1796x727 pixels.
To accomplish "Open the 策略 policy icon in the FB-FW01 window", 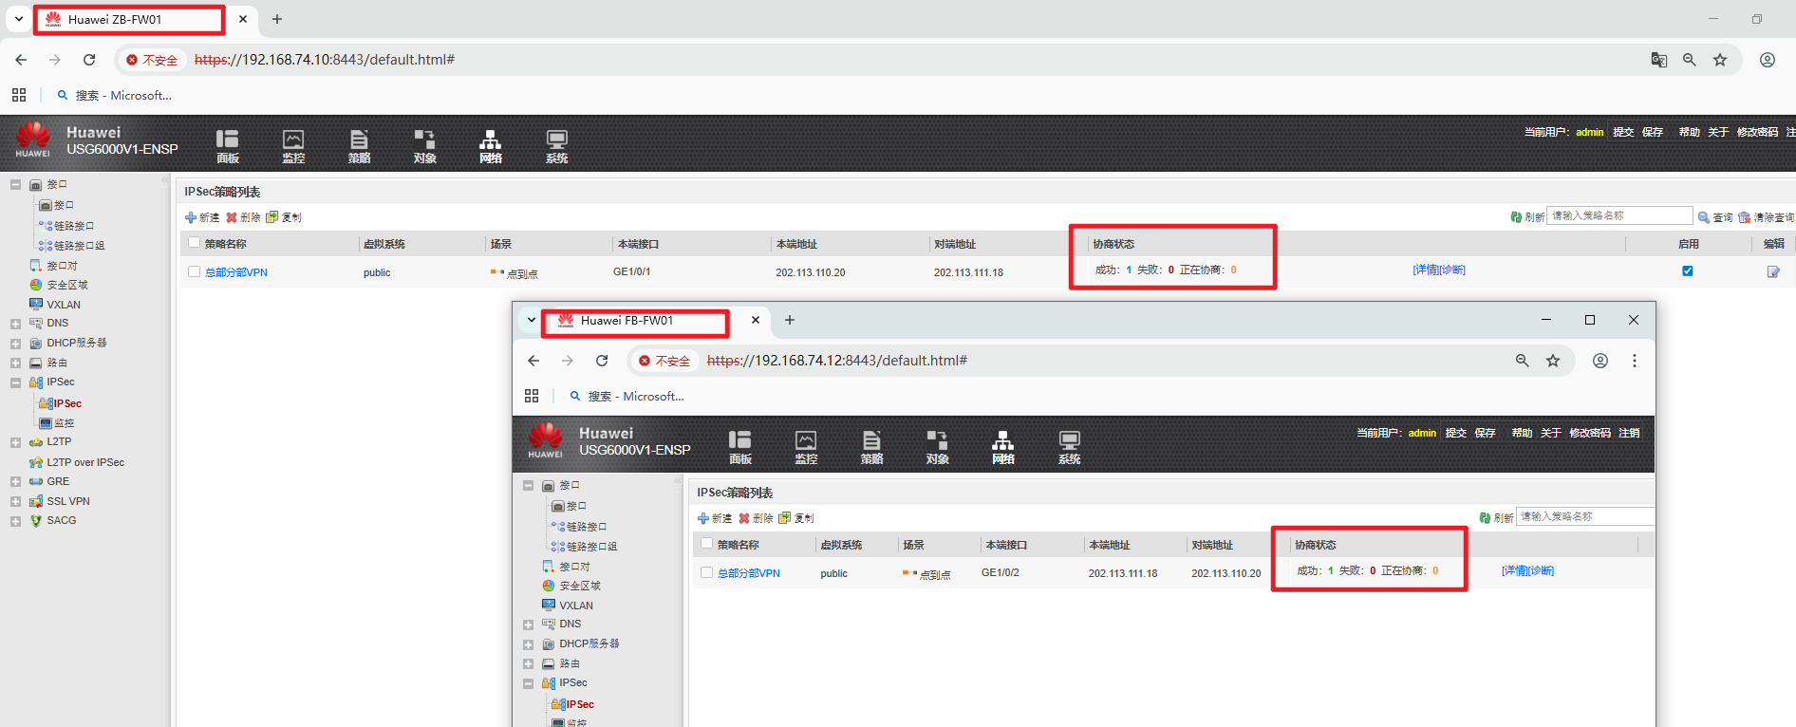I will (871, 446).
